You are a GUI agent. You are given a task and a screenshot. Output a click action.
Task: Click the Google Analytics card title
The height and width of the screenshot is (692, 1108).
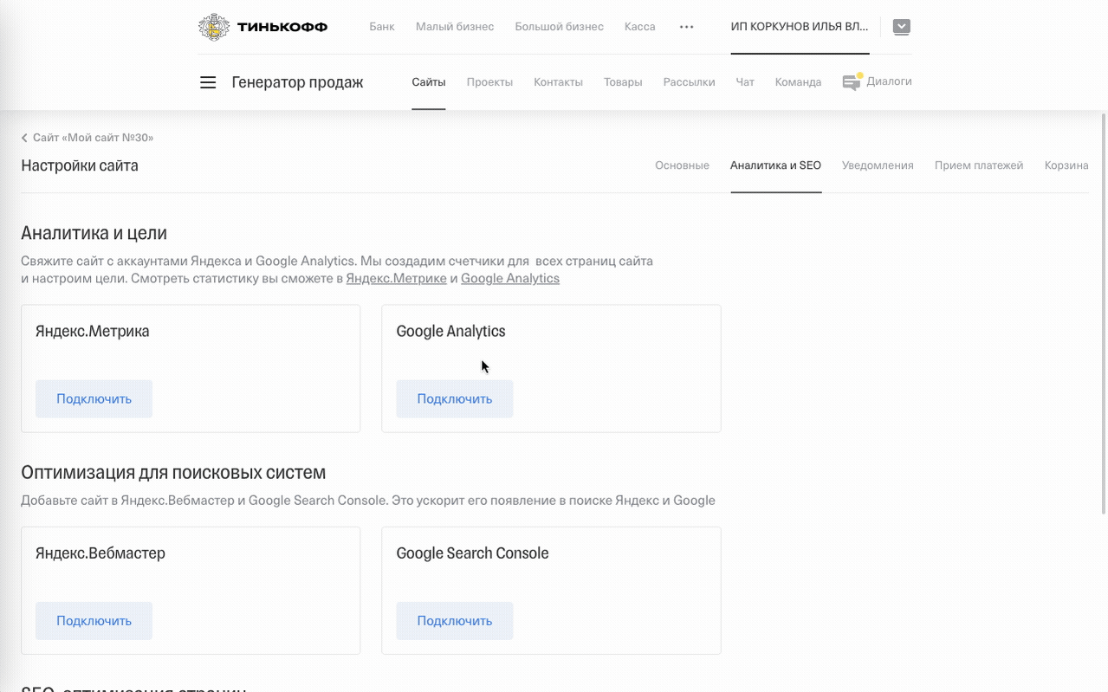451,332
